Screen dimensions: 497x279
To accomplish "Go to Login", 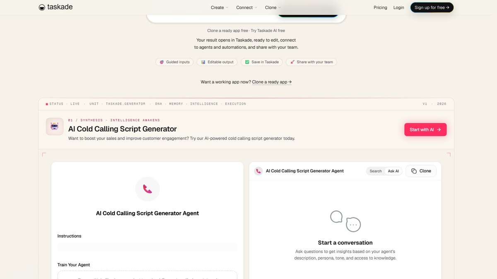I will click(399, 7).
